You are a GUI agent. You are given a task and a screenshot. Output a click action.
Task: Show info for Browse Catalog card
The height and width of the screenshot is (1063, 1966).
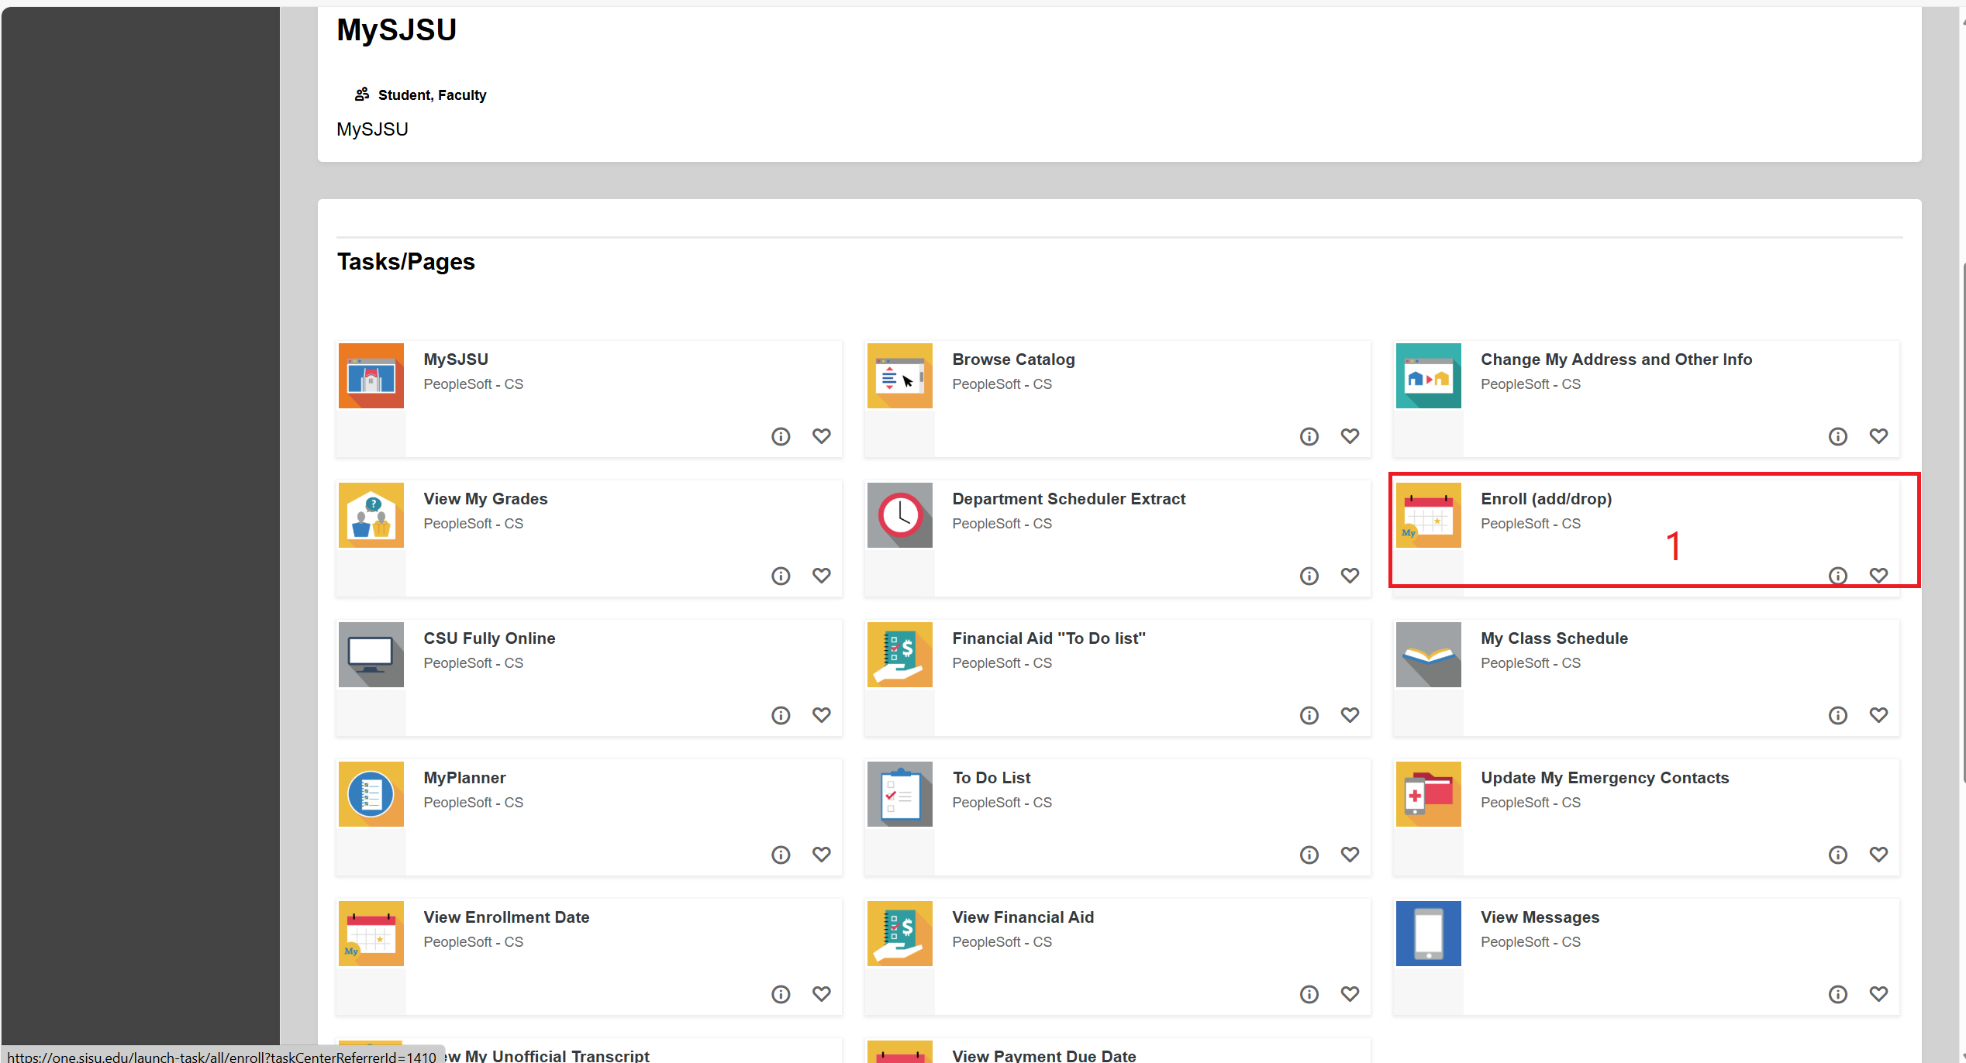click(x=1309, y=436)
